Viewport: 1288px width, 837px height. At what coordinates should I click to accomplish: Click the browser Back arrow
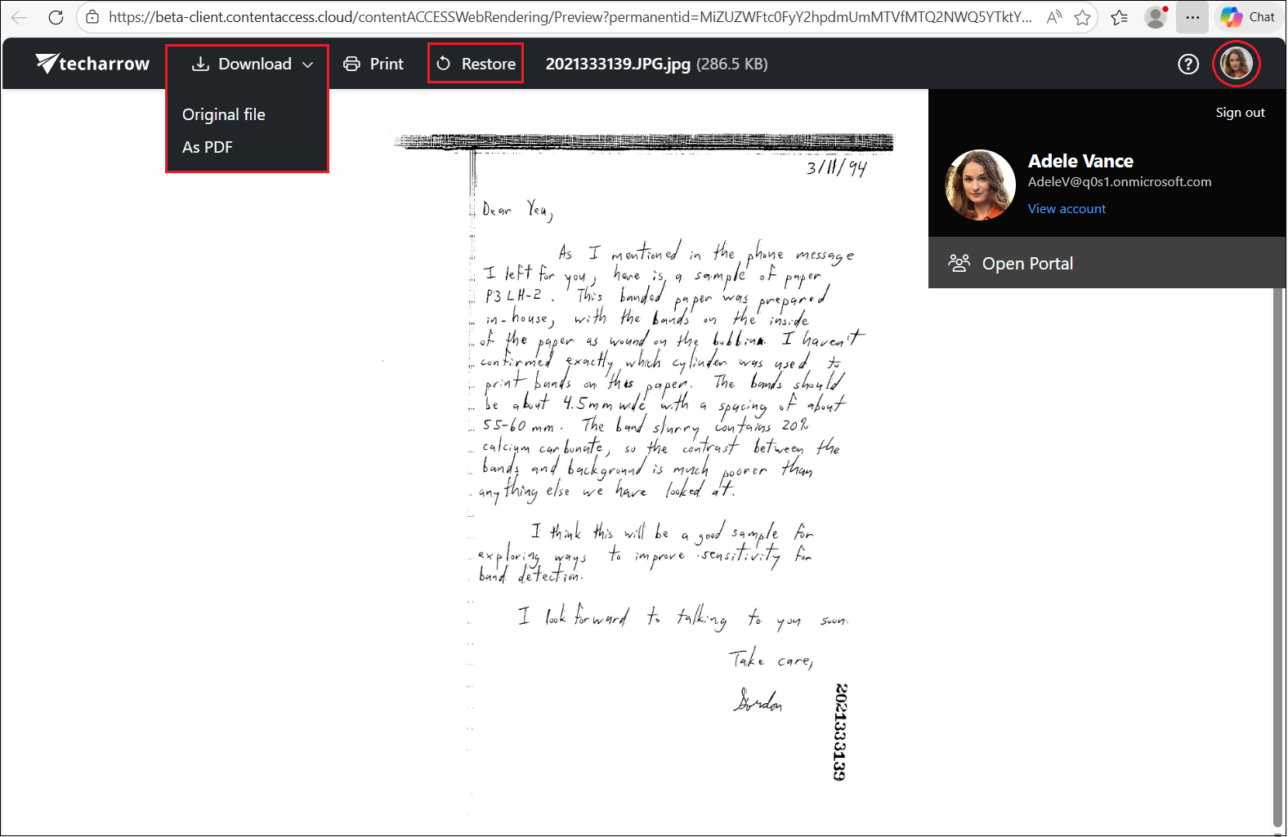[x=20, y=17]
